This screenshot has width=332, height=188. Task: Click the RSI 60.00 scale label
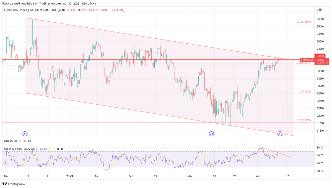tap(320, 155)
